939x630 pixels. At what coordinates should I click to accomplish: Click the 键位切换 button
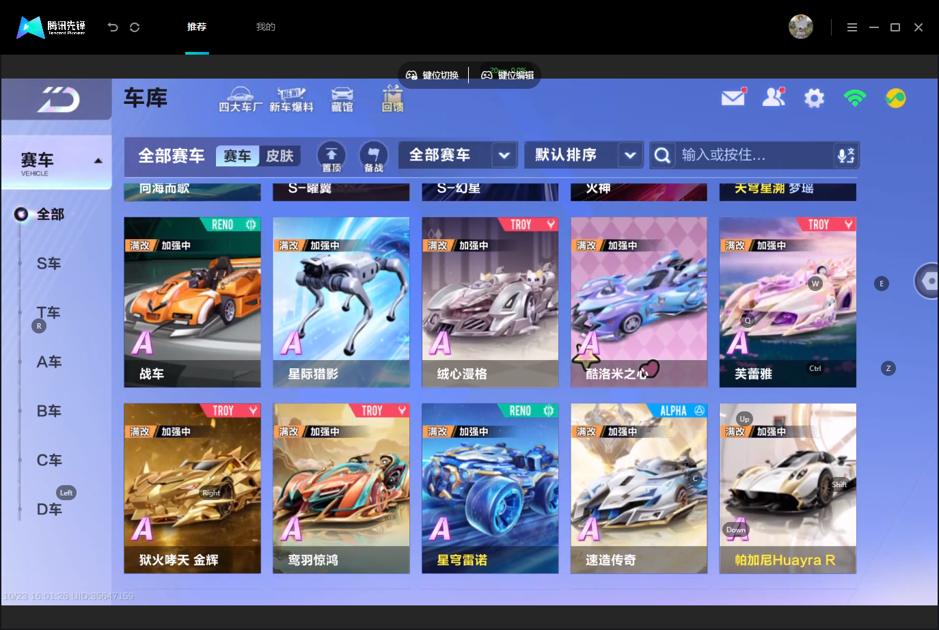tap(433, 75)
